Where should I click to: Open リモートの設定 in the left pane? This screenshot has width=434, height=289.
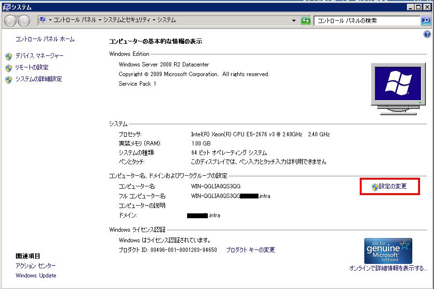(32, 67)
